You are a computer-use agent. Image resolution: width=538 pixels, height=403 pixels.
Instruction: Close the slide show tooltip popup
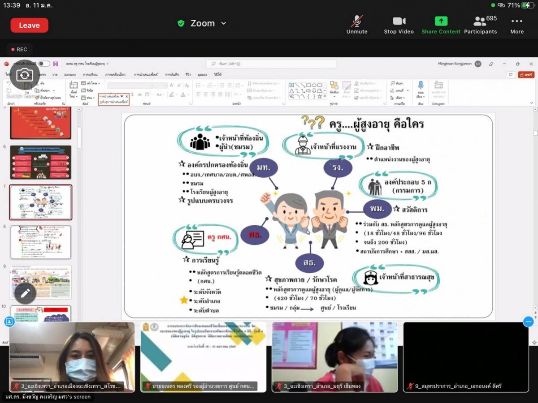point(126,96)
